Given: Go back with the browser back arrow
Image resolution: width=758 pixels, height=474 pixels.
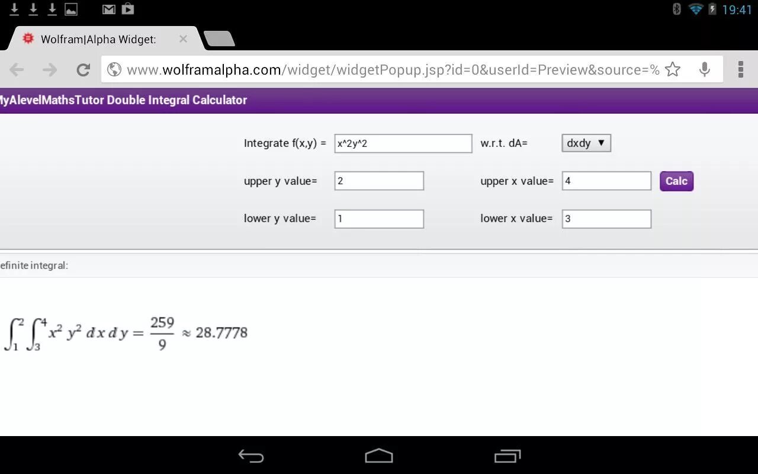Looking at the screenshot, I should click(x=17, y=70).
